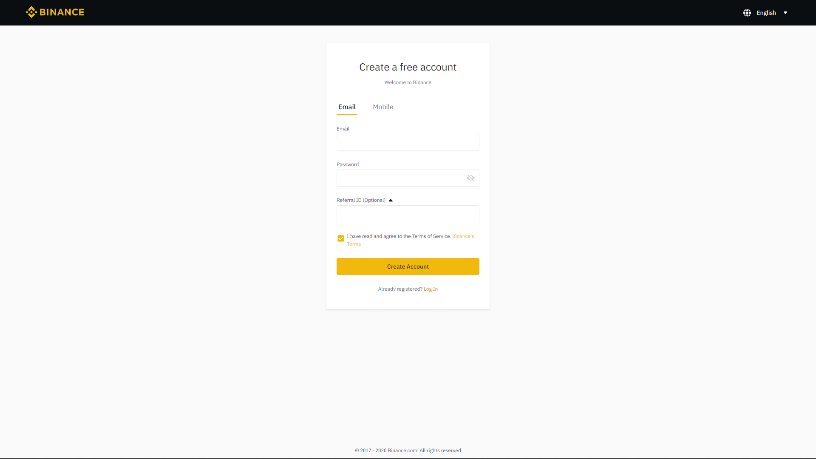The image size is (816, 459).
Task: Click the footer copyright text
Action: pyautogui.click(x=408, y=450)
